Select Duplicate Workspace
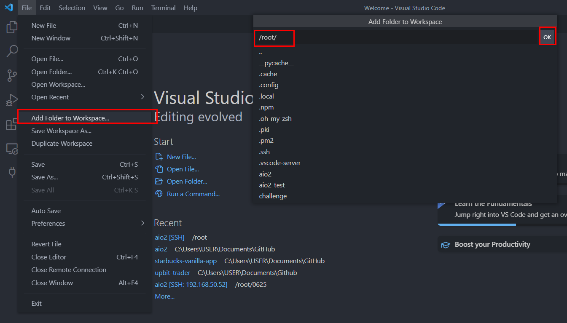 tap(85, 143)
